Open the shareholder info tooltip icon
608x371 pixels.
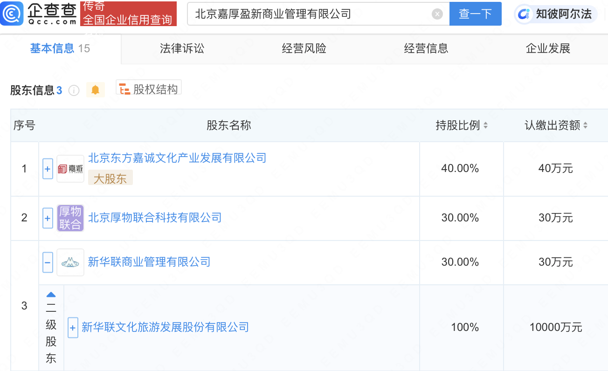(74, 90)
